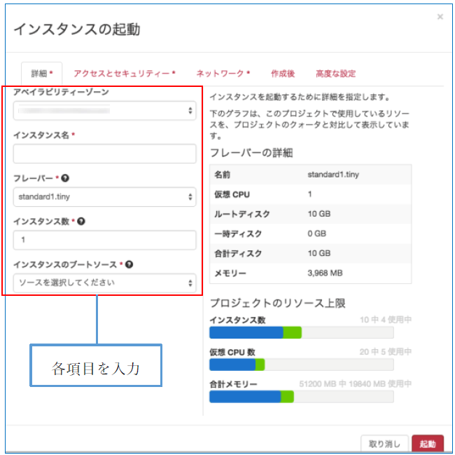The width and height of the screenshot is (455, 455).
Task: Close the インスタンスの起動 dialog with X
Action: (440, 17)
